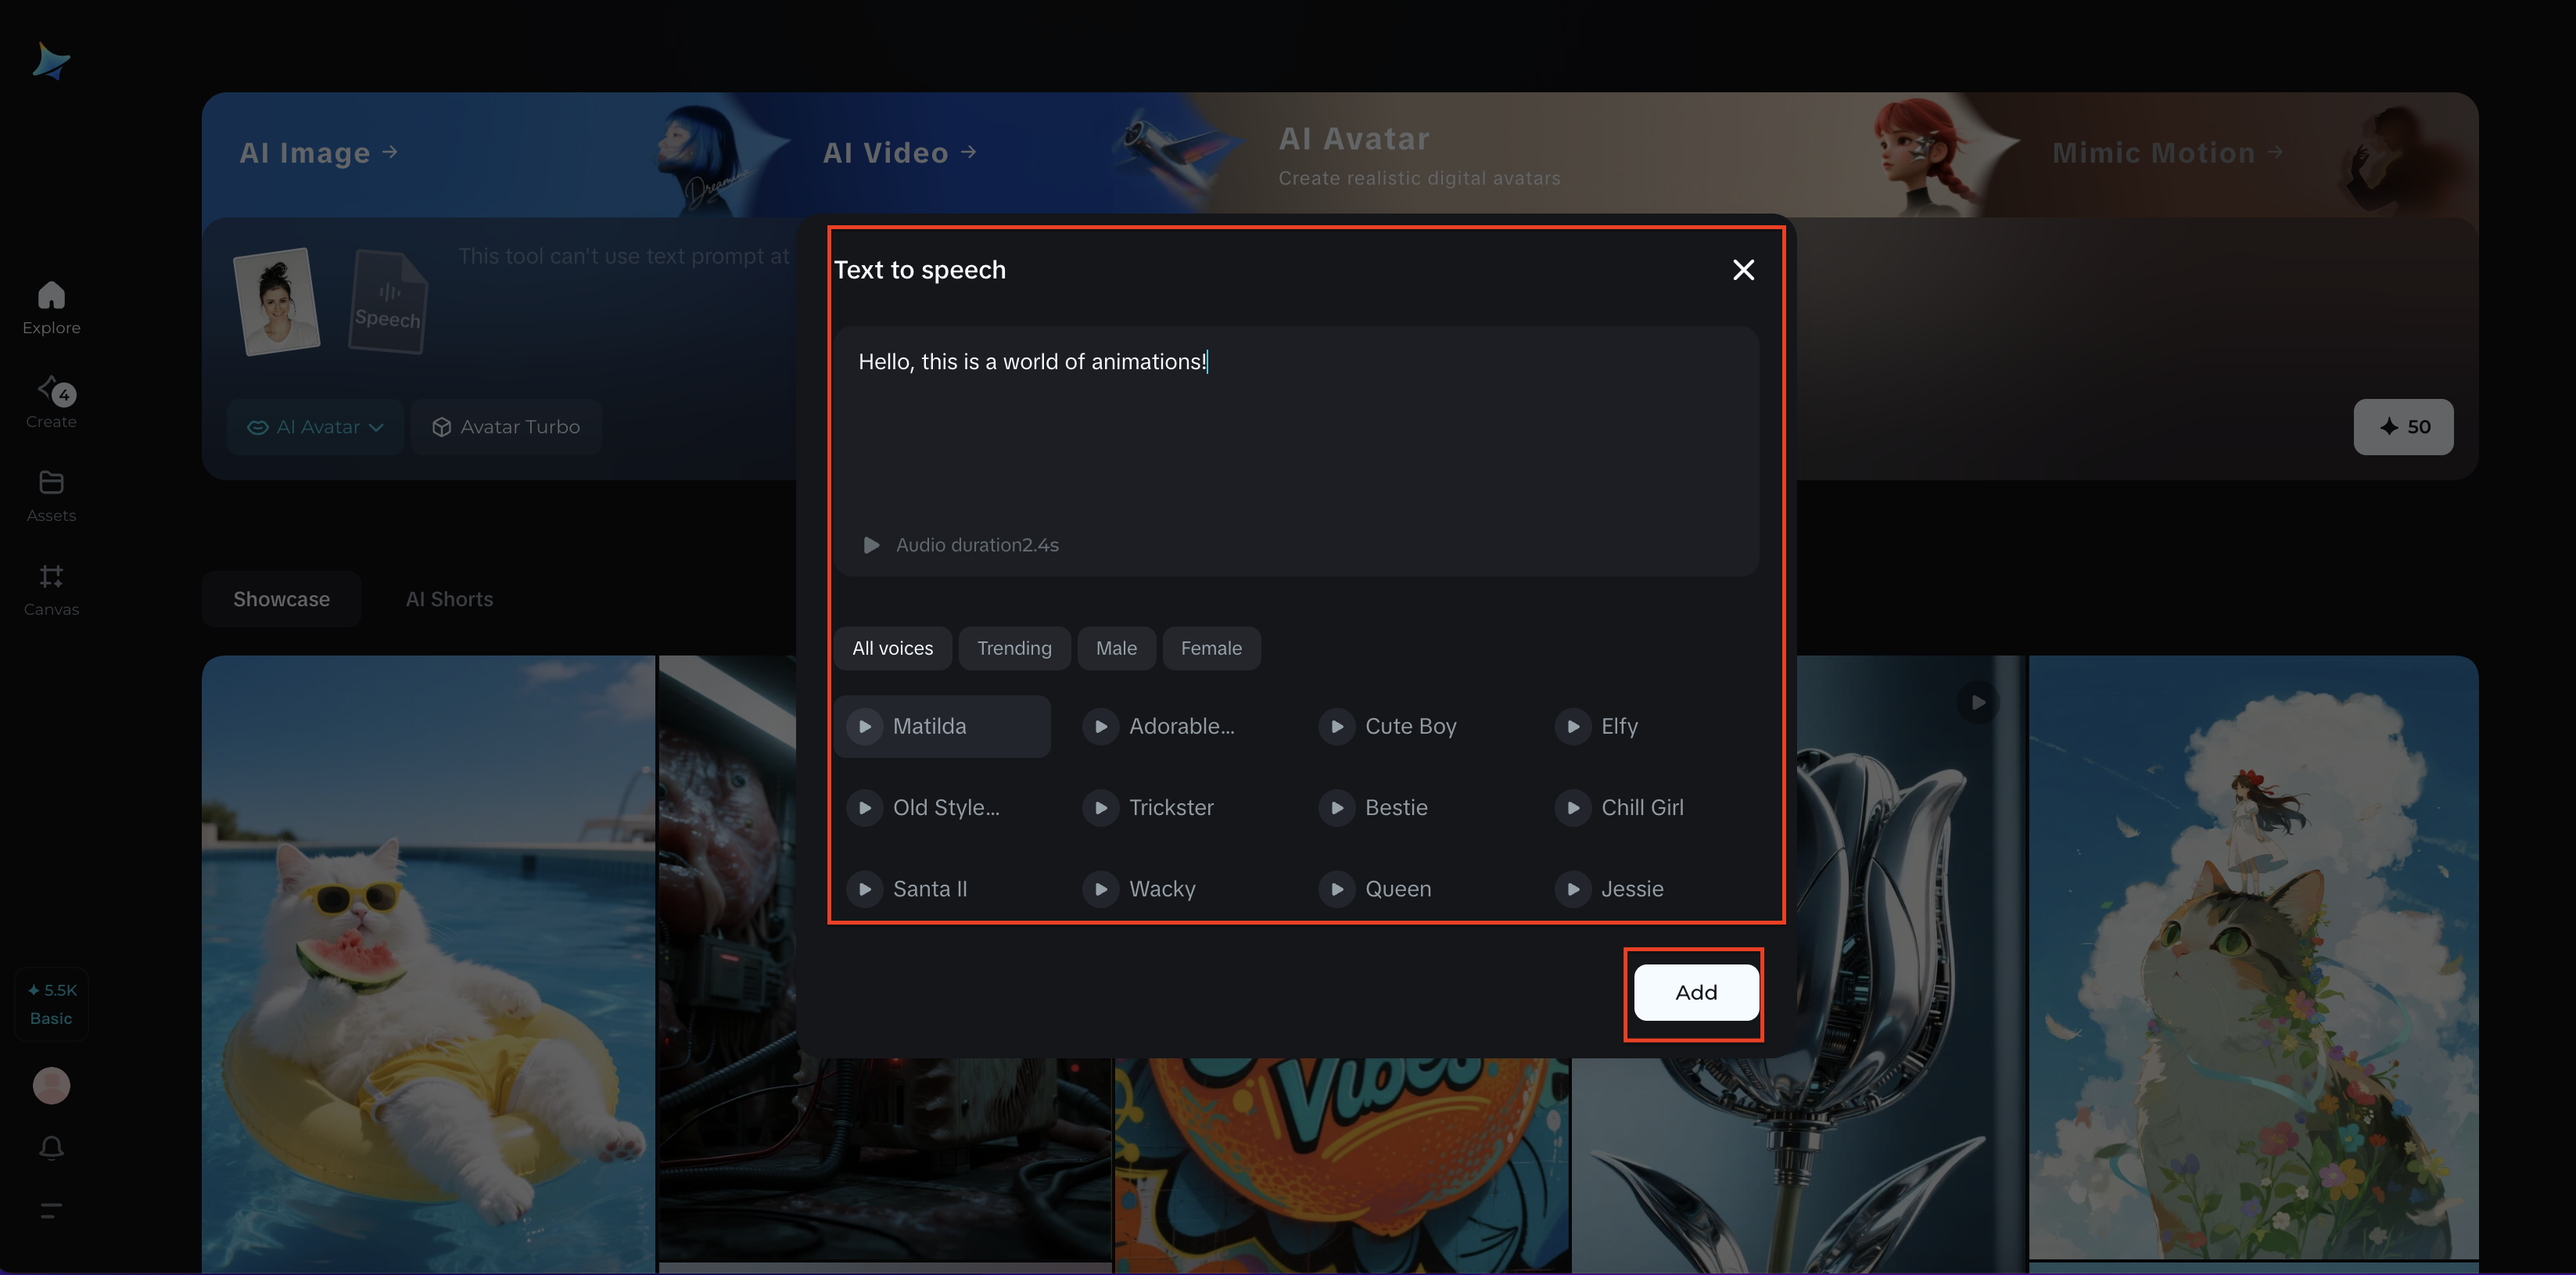Image resolution: width=2576 pixels, height=1275 pixels.
Task: Filter voices by Male
Action: (1116, 648)
